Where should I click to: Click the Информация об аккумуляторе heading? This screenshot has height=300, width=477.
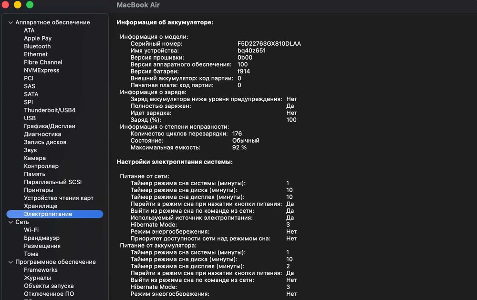(x=165, y=22)
